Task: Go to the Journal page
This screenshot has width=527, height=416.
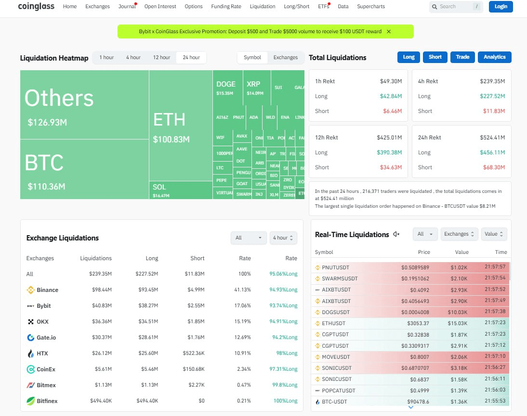Action: [127, 6]
